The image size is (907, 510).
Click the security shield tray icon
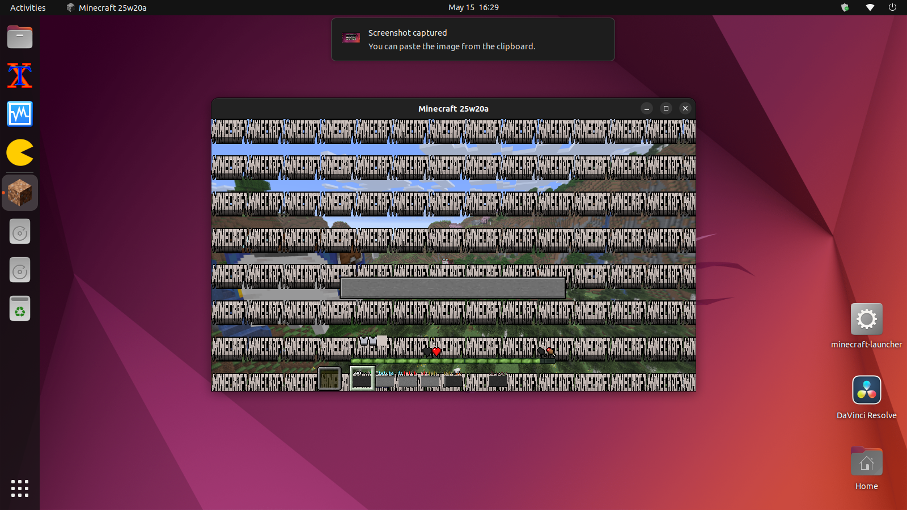tap(845, 7)
